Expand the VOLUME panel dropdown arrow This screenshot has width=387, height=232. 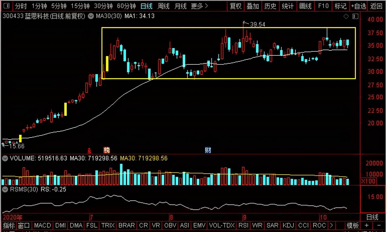click(x=5, y=158)
